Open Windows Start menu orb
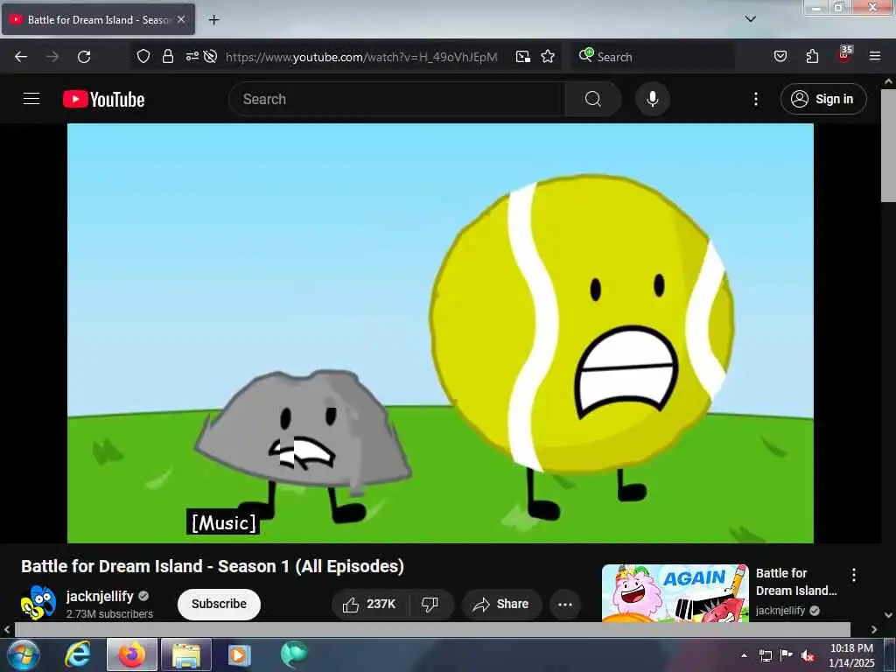 click(23, 654)
